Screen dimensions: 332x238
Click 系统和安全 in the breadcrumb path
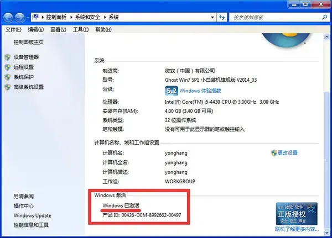(x=87, y=17)
